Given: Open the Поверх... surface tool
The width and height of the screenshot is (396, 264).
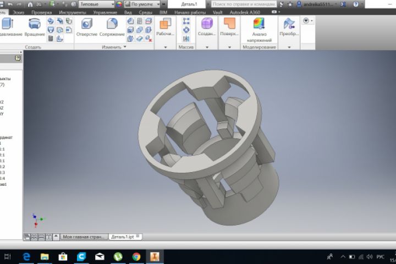Looking at the screenshot, I should pos(229,27).
